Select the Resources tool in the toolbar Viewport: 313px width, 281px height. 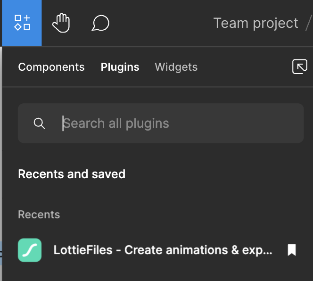click(22, 23)
